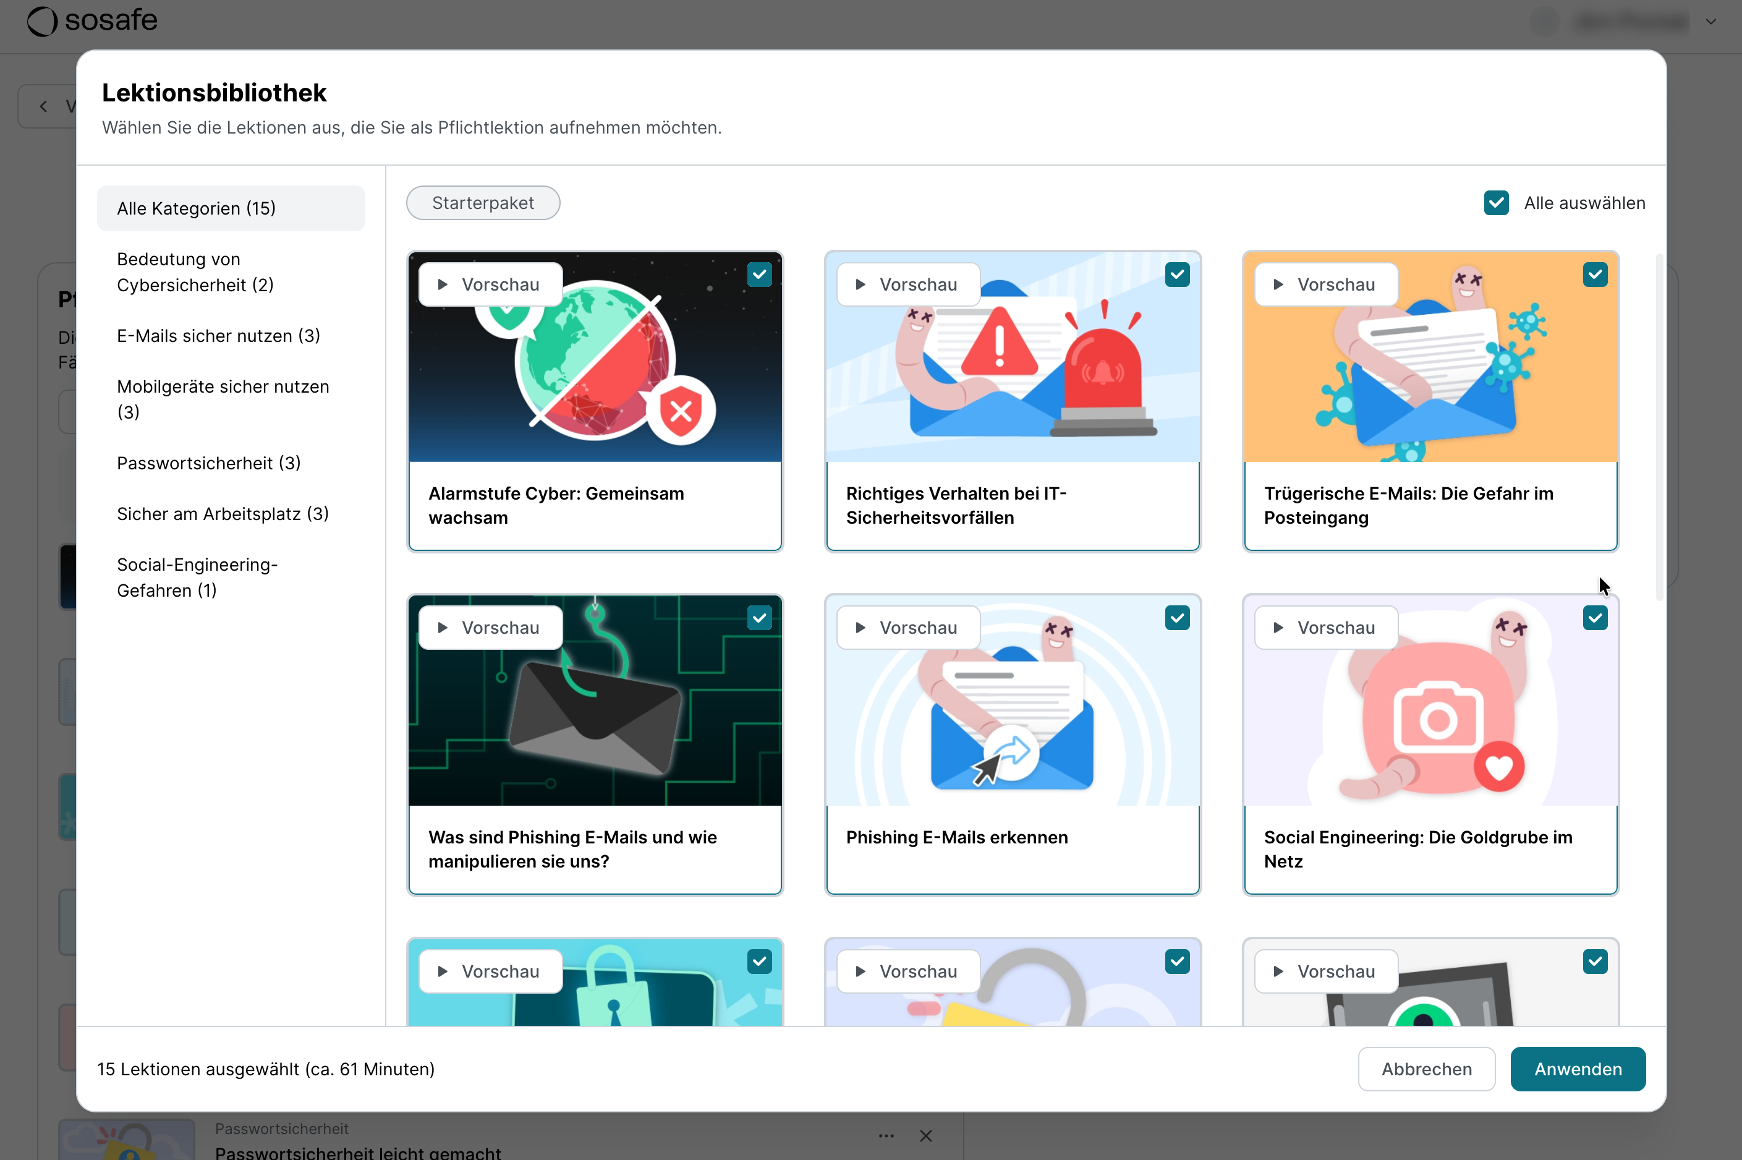Uncheck the Alarmstufe Cyber lesson checkbox

coord(759,275)
